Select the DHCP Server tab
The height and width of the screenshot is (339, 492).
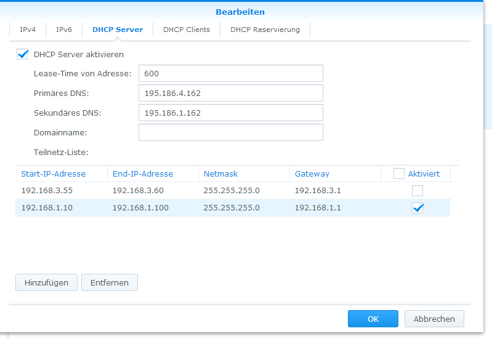(118, 30)
